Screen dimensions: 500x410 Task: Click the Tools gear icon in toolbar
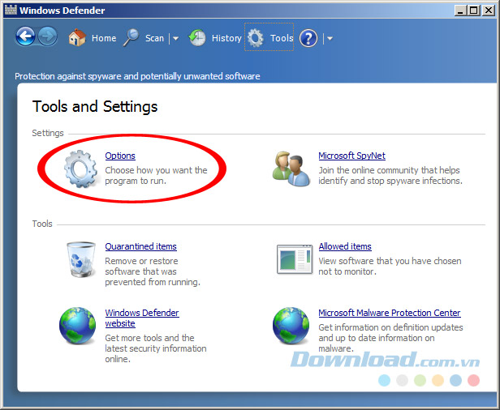[x=256, y=38]
